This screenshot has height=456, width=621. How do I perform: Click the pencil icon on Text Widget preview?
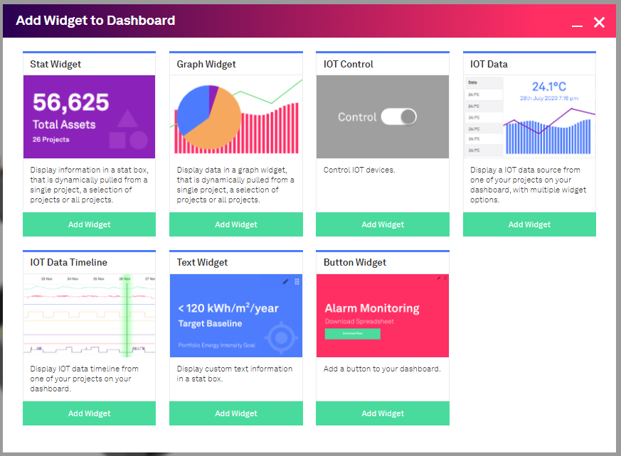coord(286,281)
